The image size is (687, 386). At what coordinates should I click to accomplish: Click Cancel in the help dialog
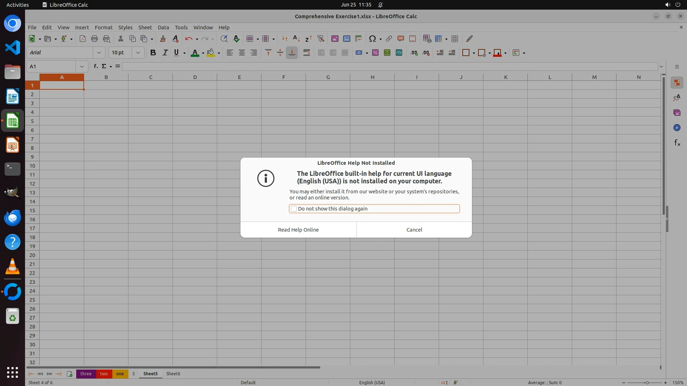click(x=414, y=230)
